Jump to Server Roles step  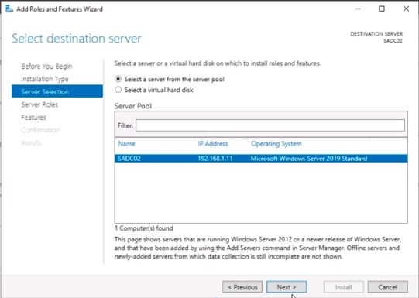coord(39,104)
